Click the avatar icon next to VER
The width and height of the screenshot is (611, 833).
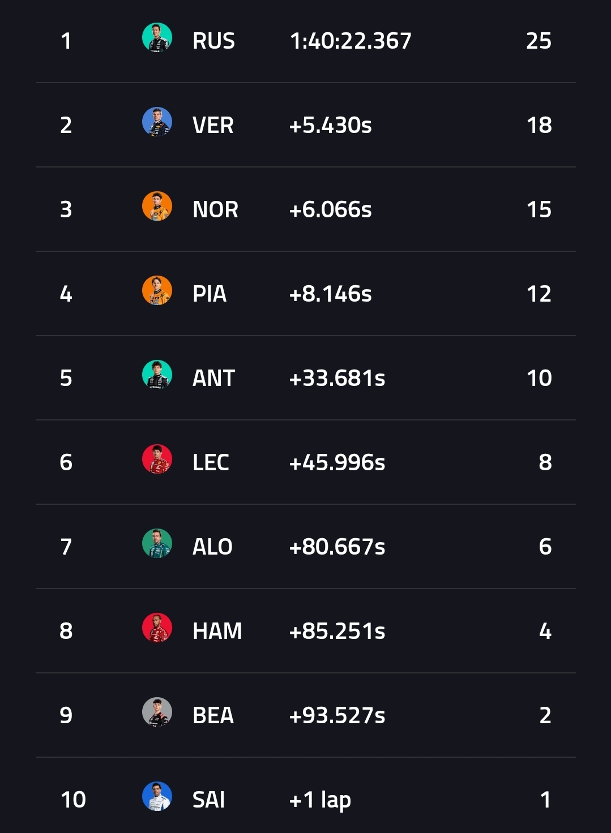coord(157,122)
